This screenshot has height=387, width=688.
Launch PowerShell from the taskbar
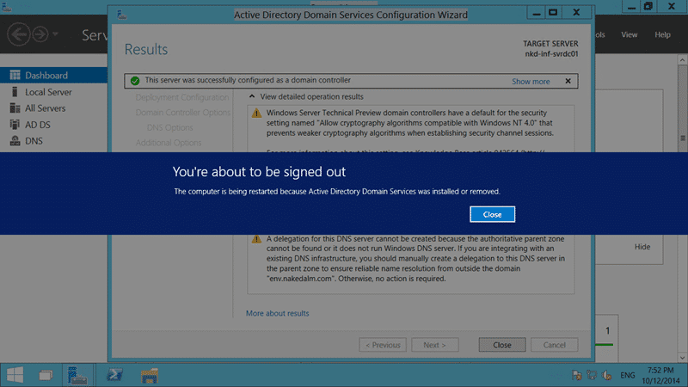[x=115, y=375]
